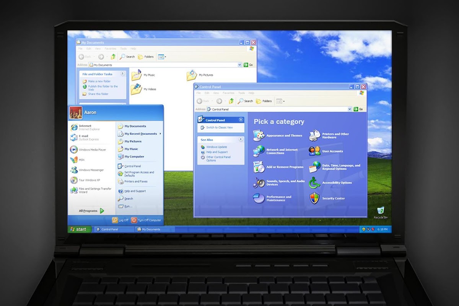459x306 pixels.
Task: Collapse the See Also panel
Action: (x=241, y=140)
